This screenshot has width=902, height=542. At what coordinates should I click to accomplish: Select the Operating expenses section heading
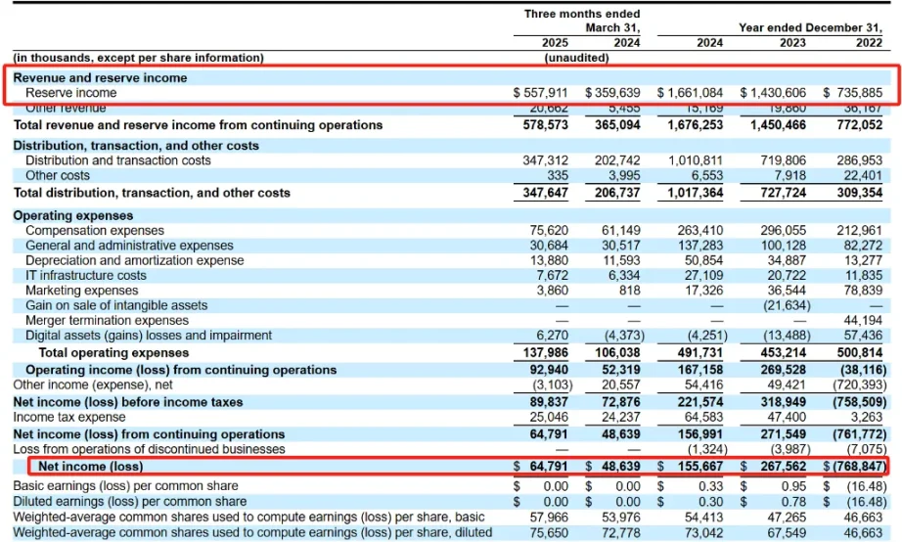73,215
